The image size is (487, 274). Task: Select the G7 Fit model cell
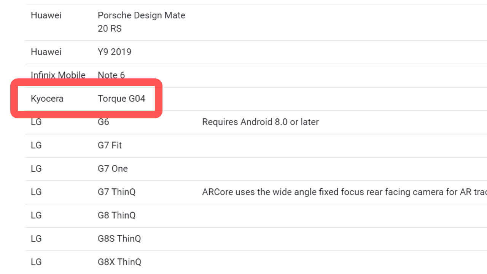coord(110,145)
